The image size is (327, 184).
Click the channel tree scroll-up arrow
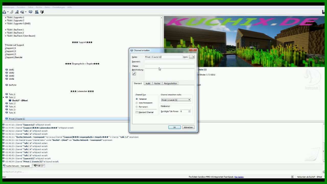[x=161, y=18]
